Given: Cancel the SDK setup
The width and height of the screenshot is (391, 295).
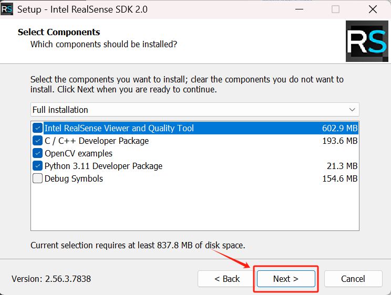Looking at the screenshot, I should [353, 279].
